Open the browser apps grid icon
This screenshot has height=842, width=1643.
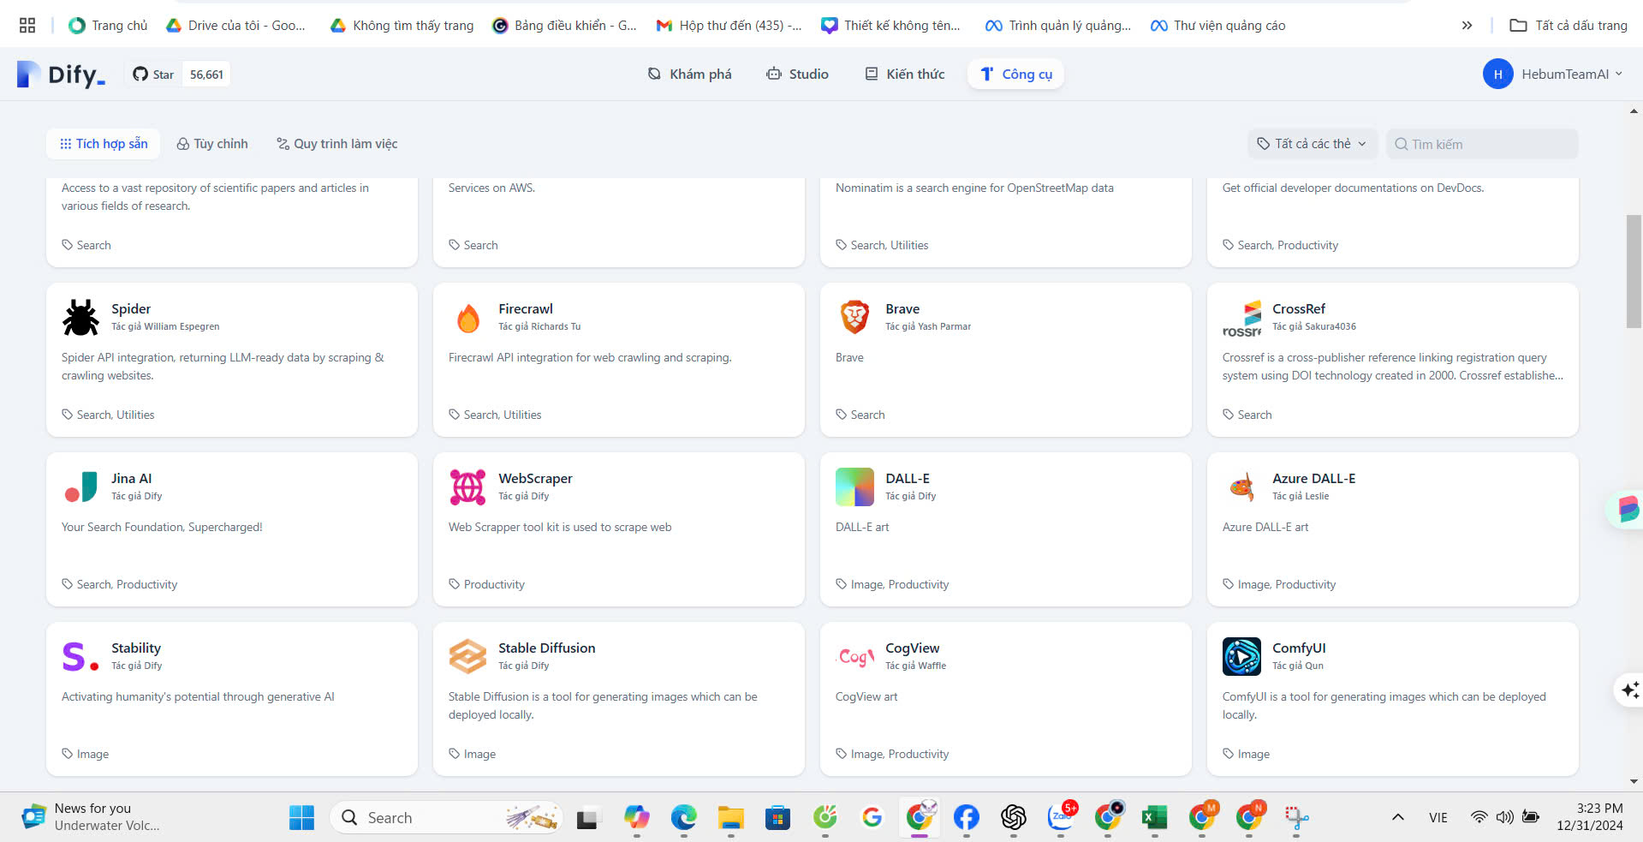(x=27, y=26)
